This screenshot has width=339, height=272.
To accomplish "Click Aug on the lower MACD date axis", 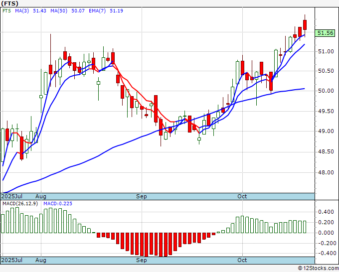I will click(x=41, y=260).
